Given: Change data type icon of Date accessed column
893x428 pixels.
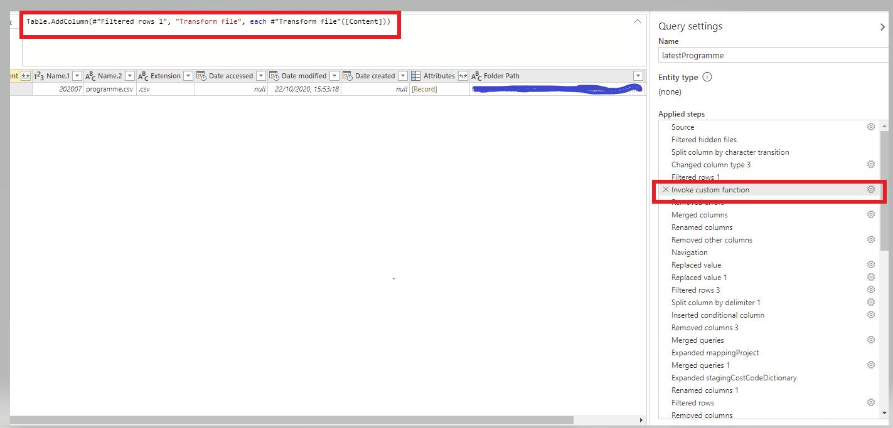Looking at the screenshot, I should coord(201,76).
